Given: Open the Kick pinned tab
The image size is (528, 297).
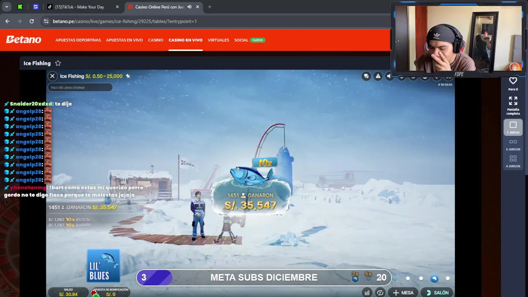Looking at the screenshot, I should click(x=20, y=7).
